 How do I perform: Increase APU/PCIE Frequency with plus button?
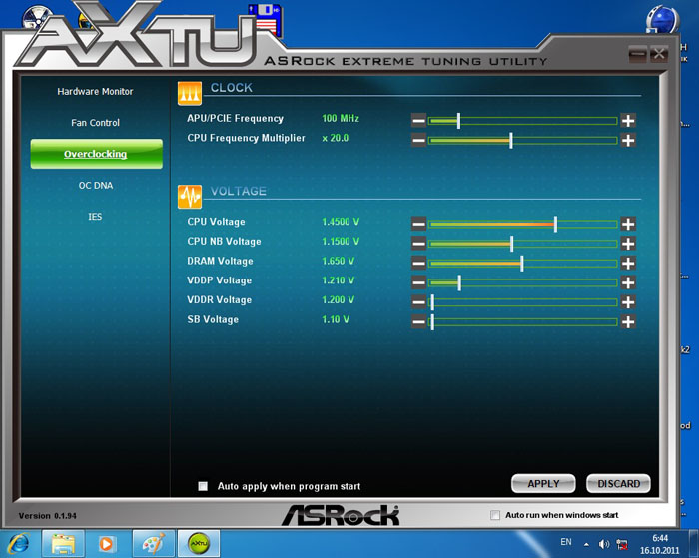pos(628,121)
